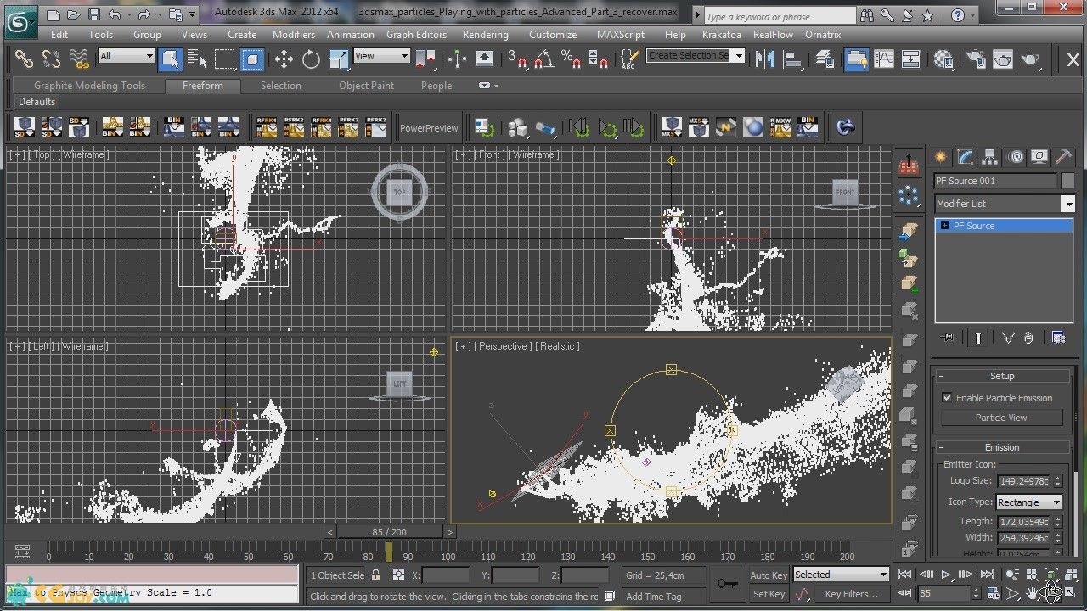Toggle the selection lock padlock
1087x611 pixels.
(x=375, y=575)
